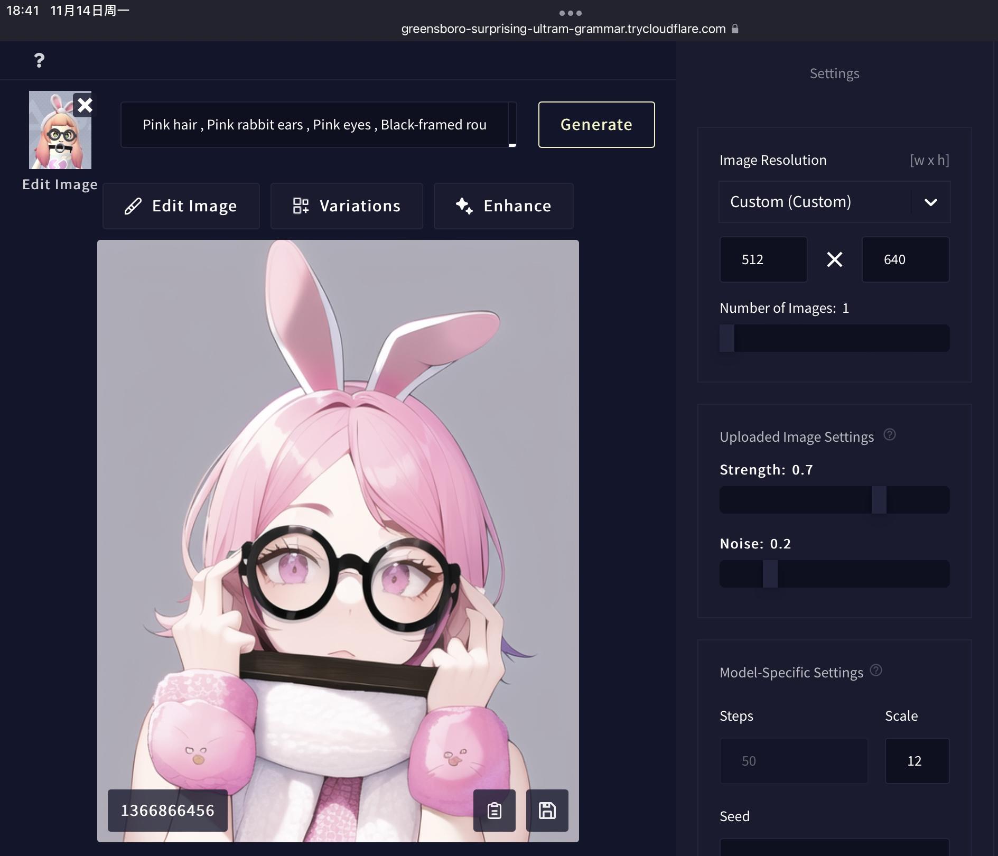Click the Noise slider handle
Viewport: 998px width, 856px height.
[770, 574]
